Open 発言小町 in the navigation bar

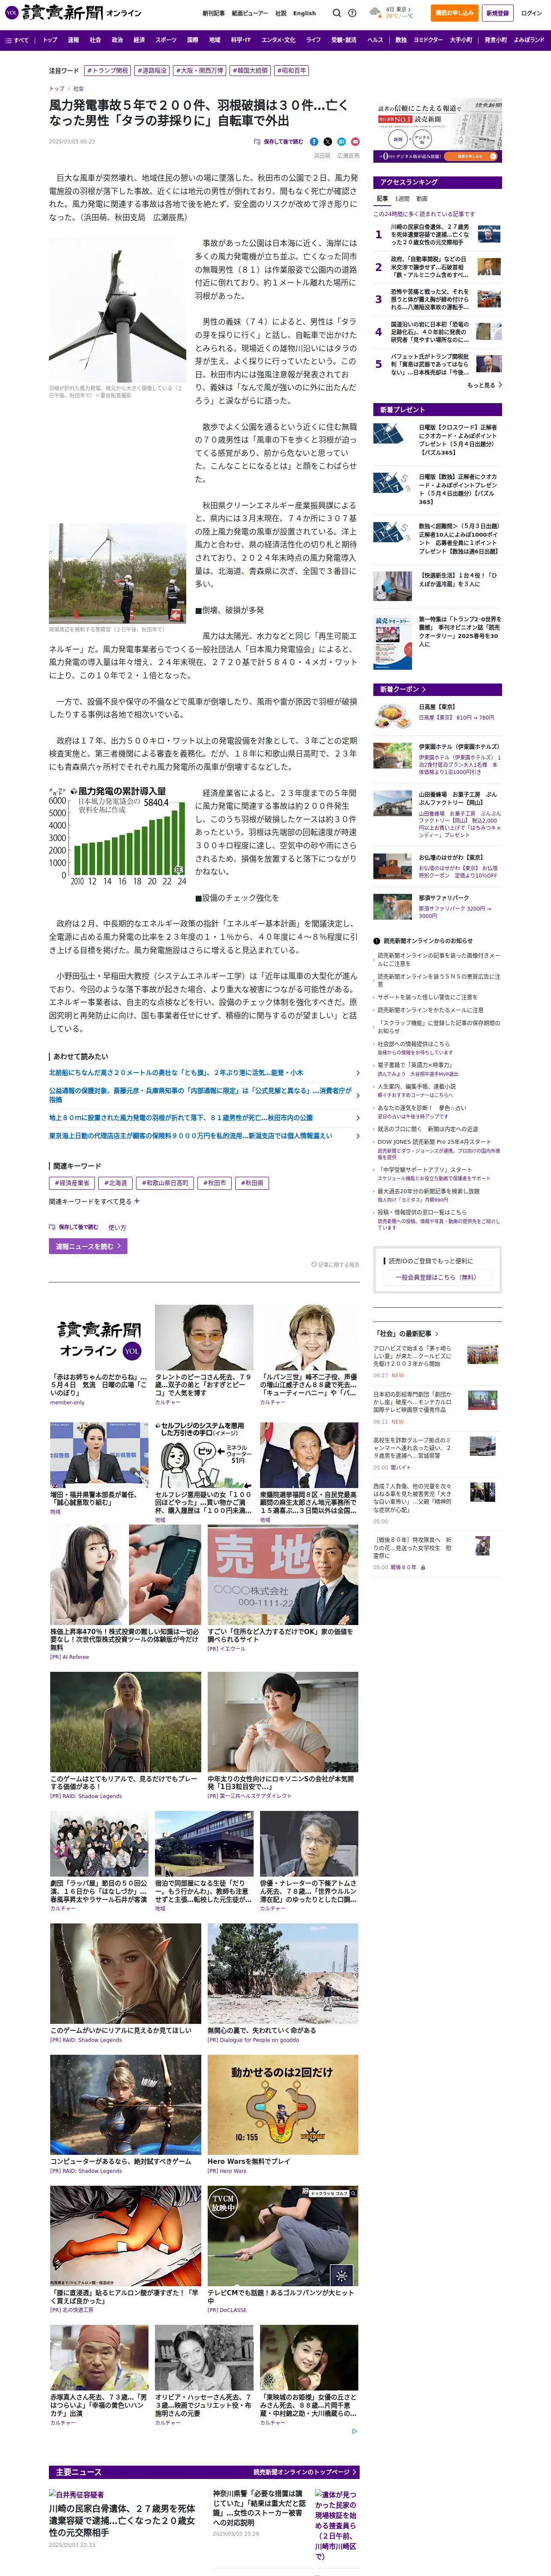coord(496,40)
